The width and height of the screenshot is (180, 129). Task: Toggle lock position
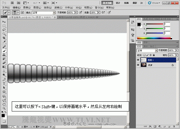click(151, 55)
